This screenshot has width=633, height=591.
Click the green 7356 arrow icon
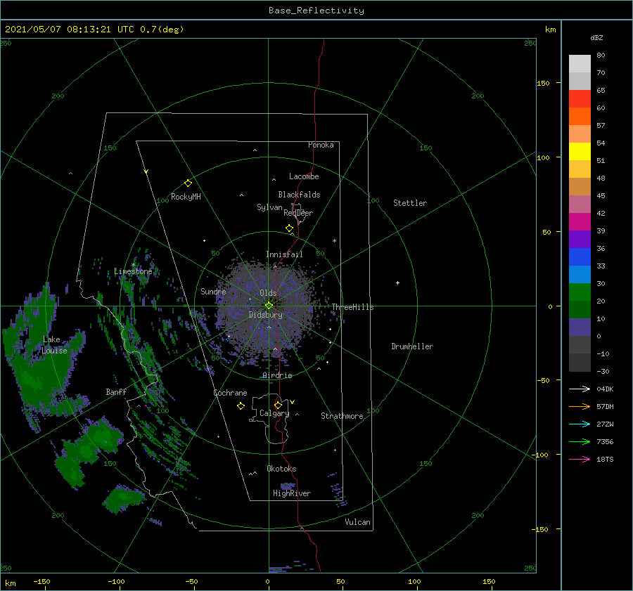[580, 442]
